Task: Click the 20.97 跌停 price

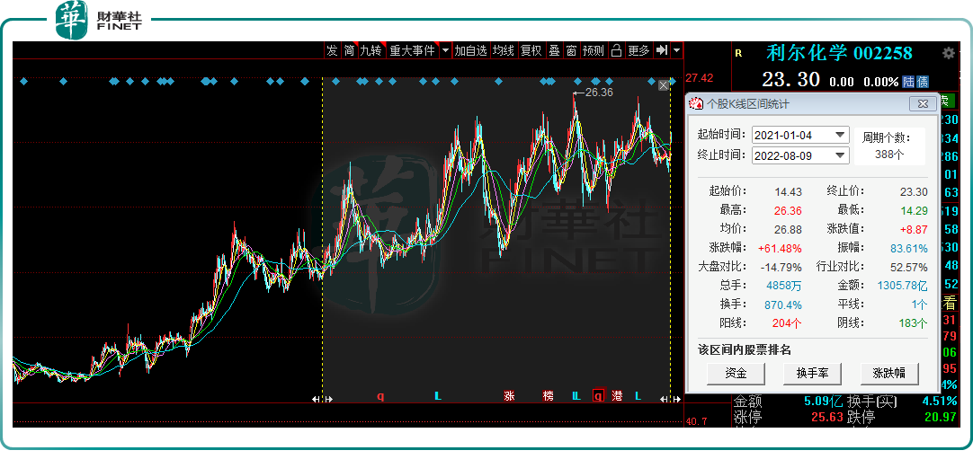Action: coord(940,417)
